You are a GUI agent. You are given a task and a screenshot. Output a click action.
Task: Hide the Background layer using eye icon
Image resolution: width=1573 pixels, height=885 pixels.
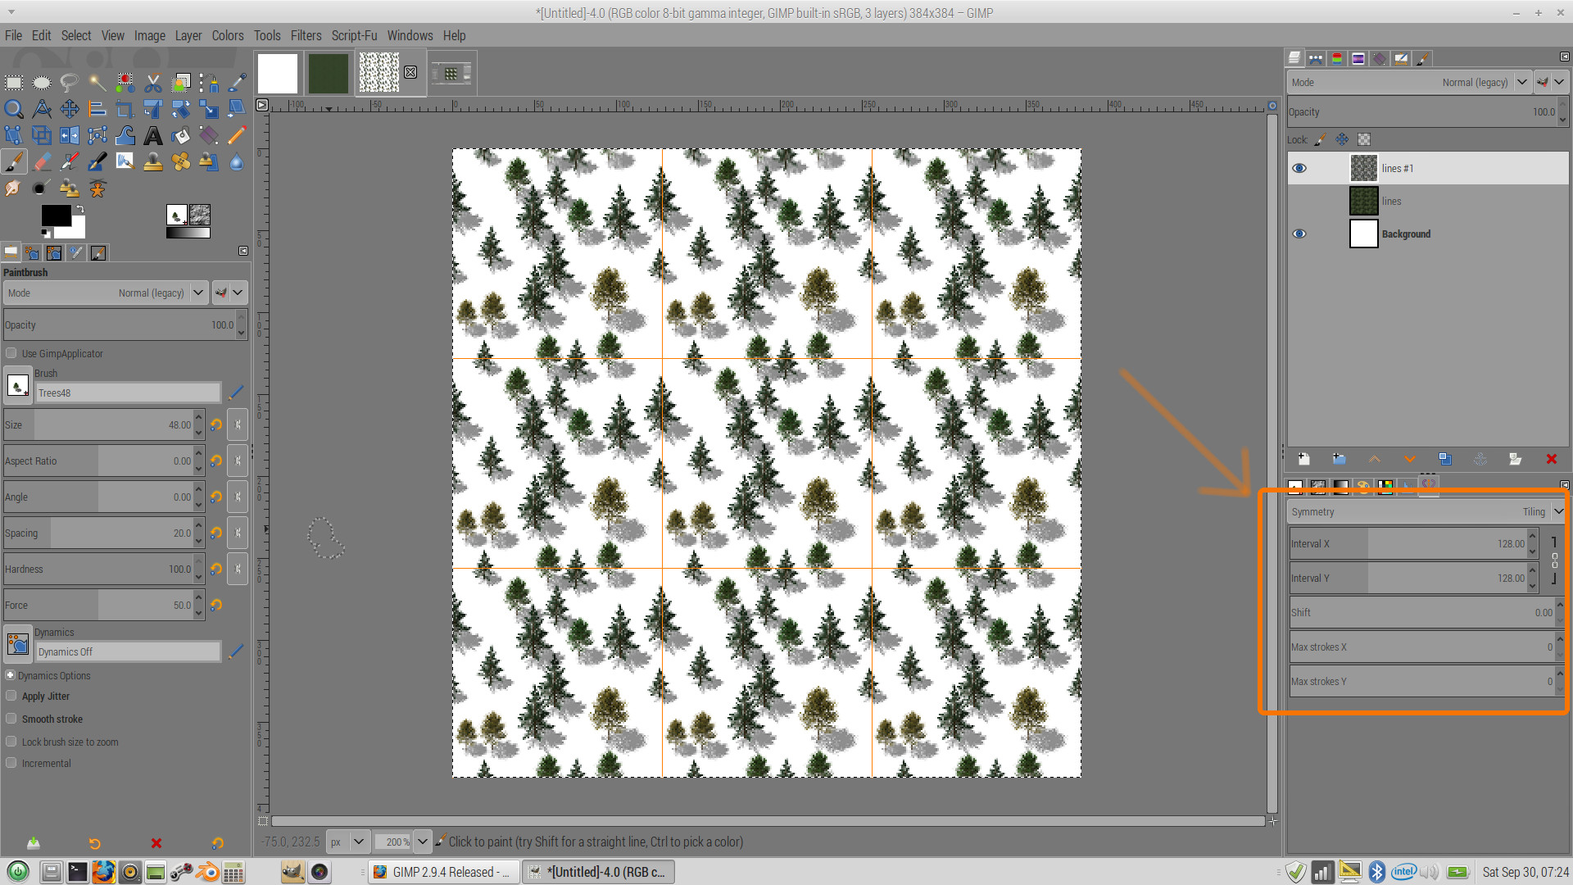pyautogui.click(x=1299, y=234)
